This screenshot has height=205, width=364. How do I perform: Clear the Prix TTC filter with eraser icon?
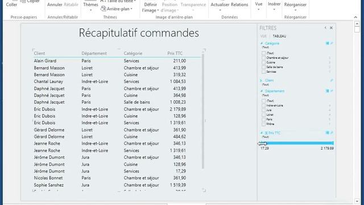click(x=332, y=133)
